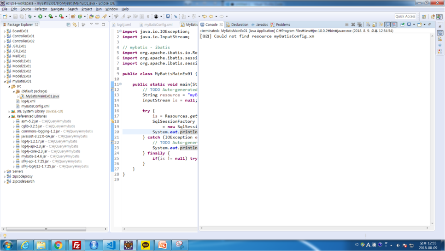Image resolution: width=445 pixels, height=251 pixels.
Task: Open Chrome from the taskbar
Action: [x=58, y=245]
